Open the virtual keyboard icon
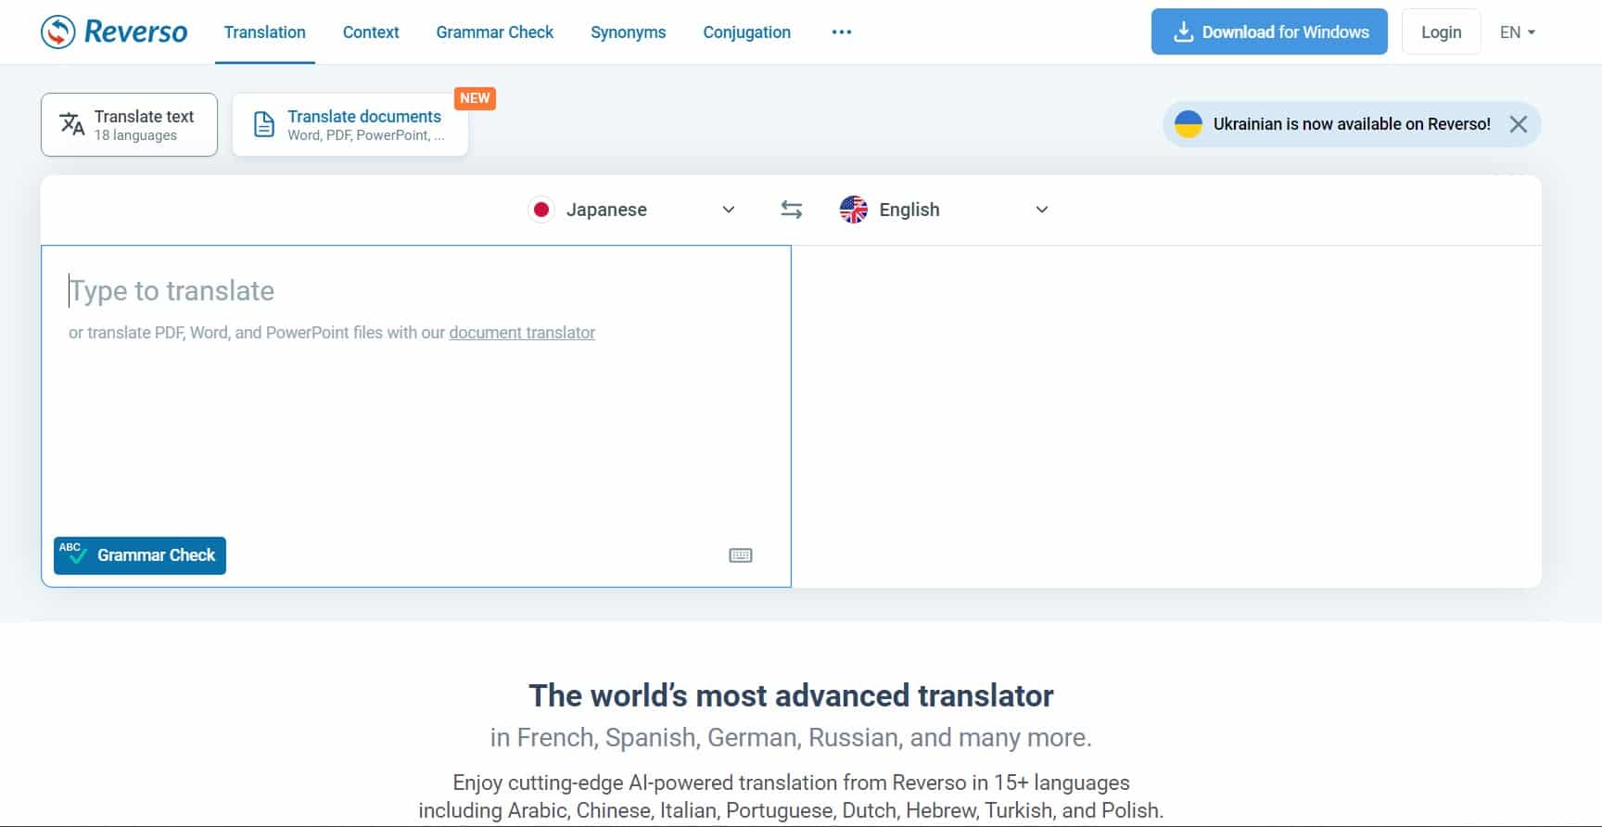Viewport: 1602px width, 827px height. pyautogui.click(x=740, y=555)
